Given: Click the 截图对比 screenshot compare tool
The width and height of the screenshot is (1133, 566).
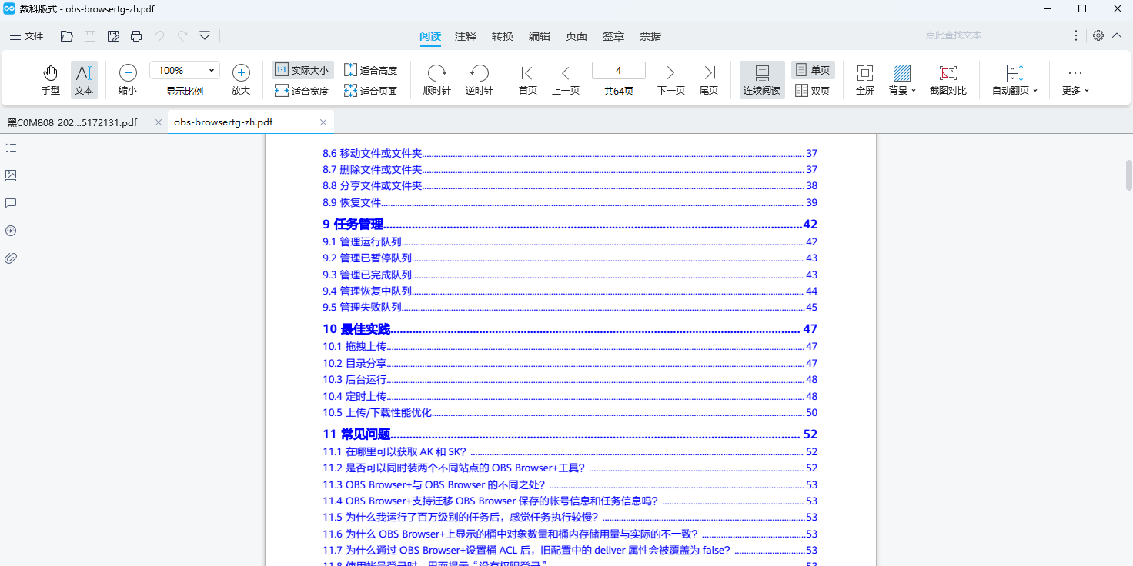Looking at the screenshot, I should pyautogui.click(x=948, y=80).
